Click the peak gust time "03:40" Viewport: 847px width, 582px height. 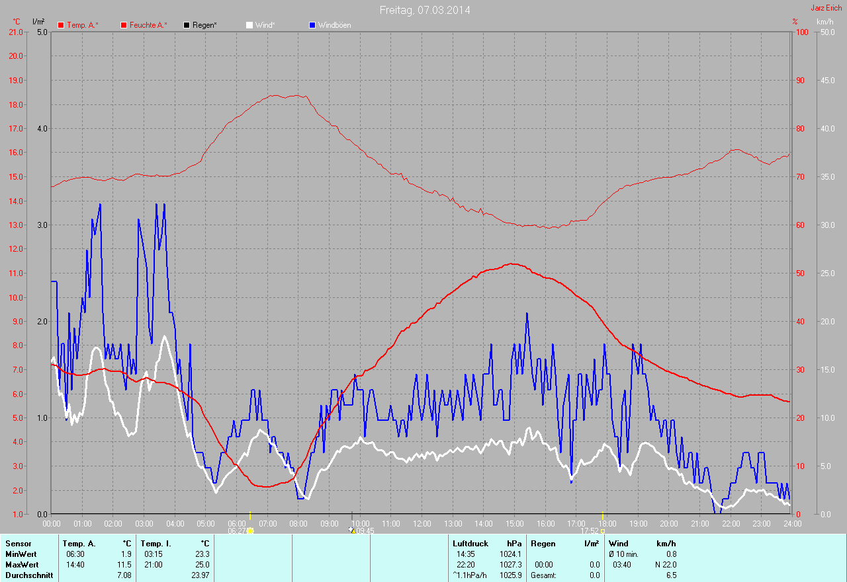click(x=623, y=565)
